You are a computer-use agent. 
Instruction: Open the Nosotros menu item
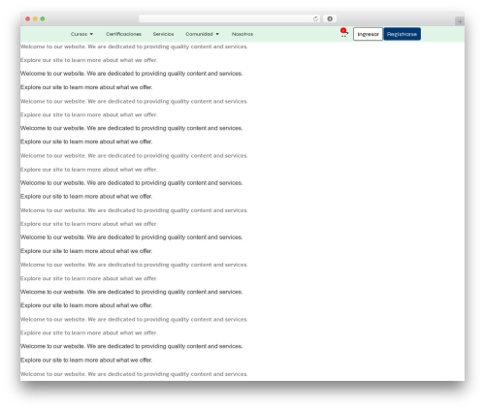pyautogui.click(x=242, y=34)
